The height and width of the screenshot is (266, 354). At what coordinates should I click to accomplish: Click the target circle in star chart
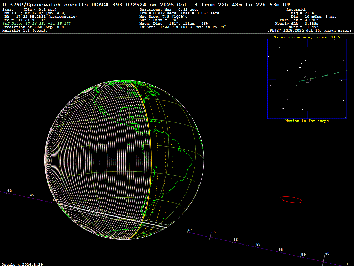[307, 79]
